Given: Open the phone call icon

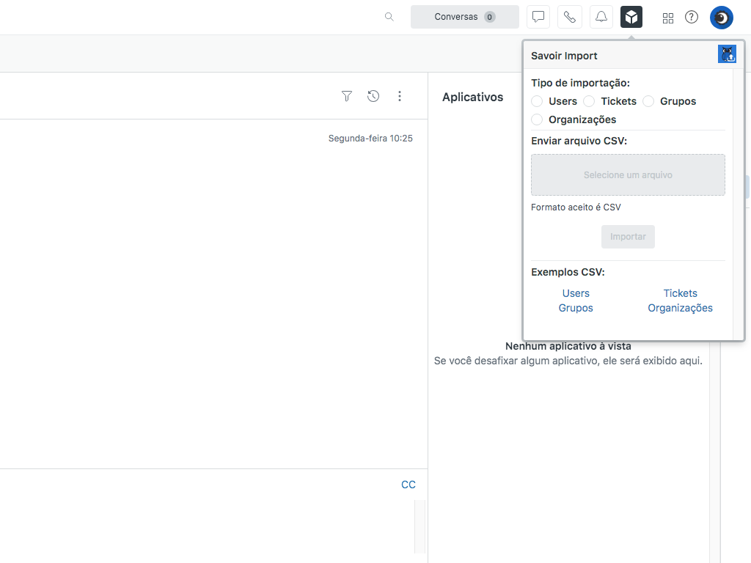Looking at the screenshot, I should [x=570, y=17].
